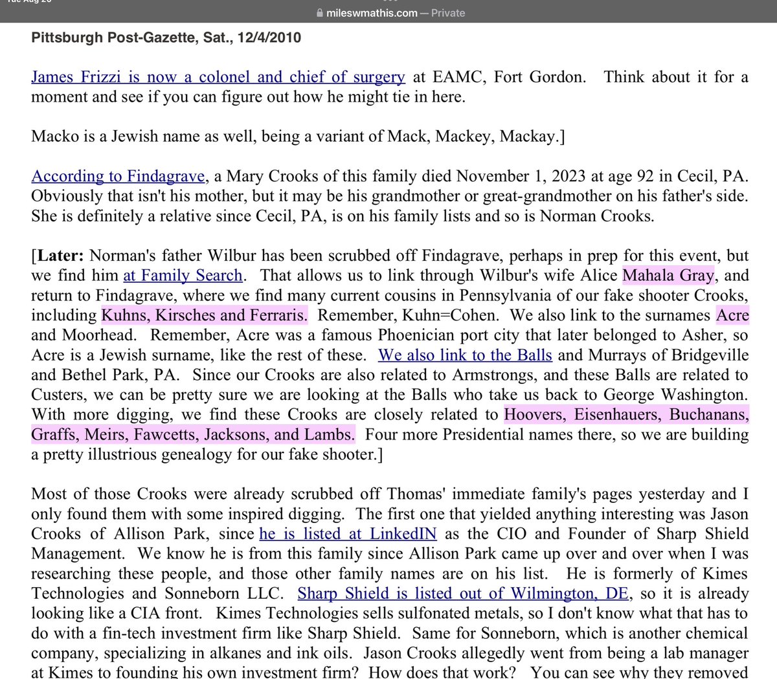Click the date 'November 1, 2023'
Viewport: 777px width, 679px height.
[518, 176]
